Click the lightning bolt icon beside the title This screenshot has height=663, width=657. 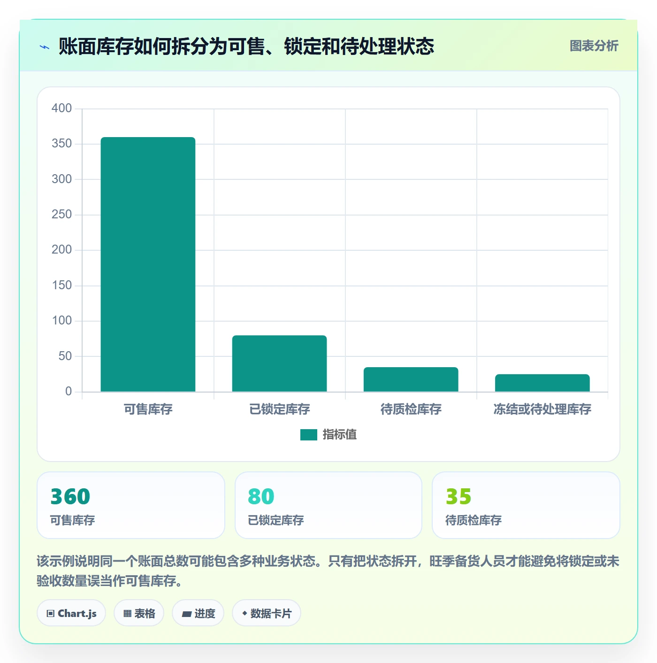tap(45, 47)
